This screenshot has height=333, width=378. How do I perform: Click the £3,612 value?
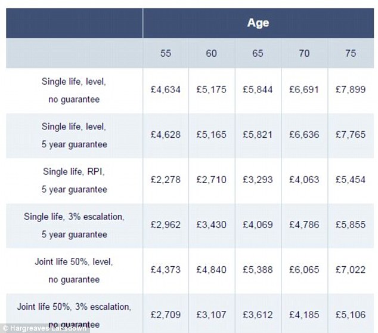[258, 314]
